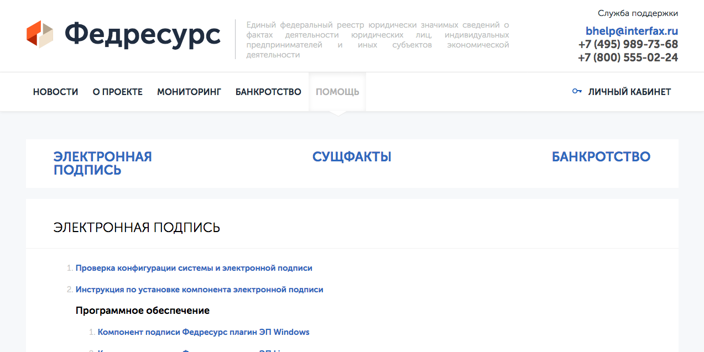
Task: Open the Банкротство menu item in navigation bar
Action: pyautogui.click(x=268, y=92)
